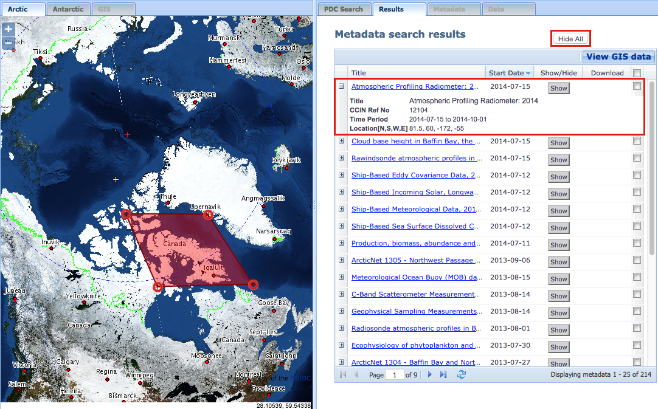Jump to last results page
This screenshot has width=658, height=409.
[x=443, y=374]
